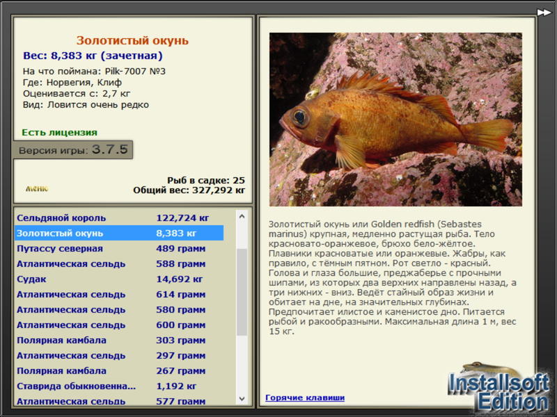Pick Атлантическая сельдь 588 грамм

tap(119, 263)
